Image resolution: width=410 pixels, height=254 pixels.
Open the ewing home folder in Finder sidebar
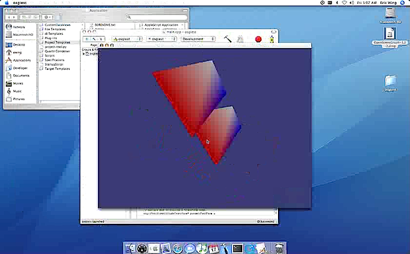click(14, 53)
